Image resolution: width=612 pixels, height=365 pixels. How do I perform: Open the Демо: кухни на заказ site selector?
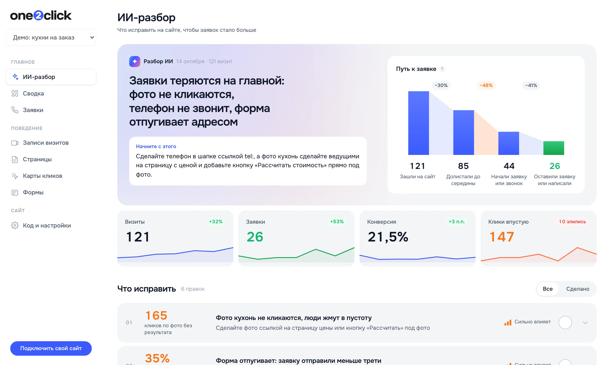pos(51,37)
